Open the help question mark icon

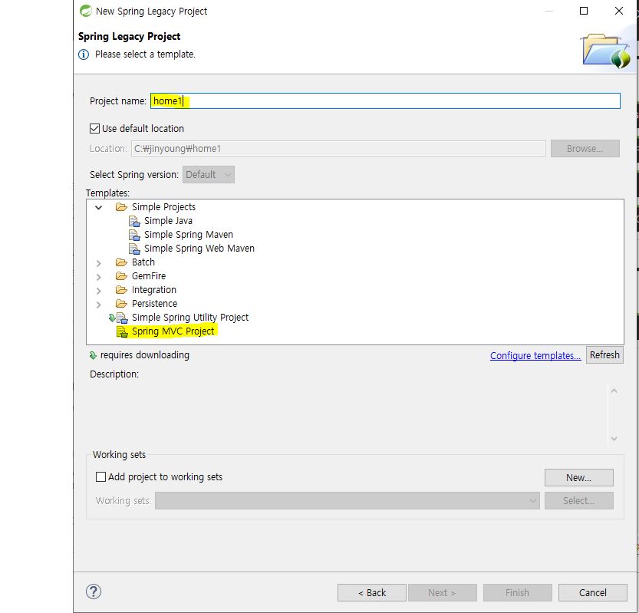click(x=94, y=592)
